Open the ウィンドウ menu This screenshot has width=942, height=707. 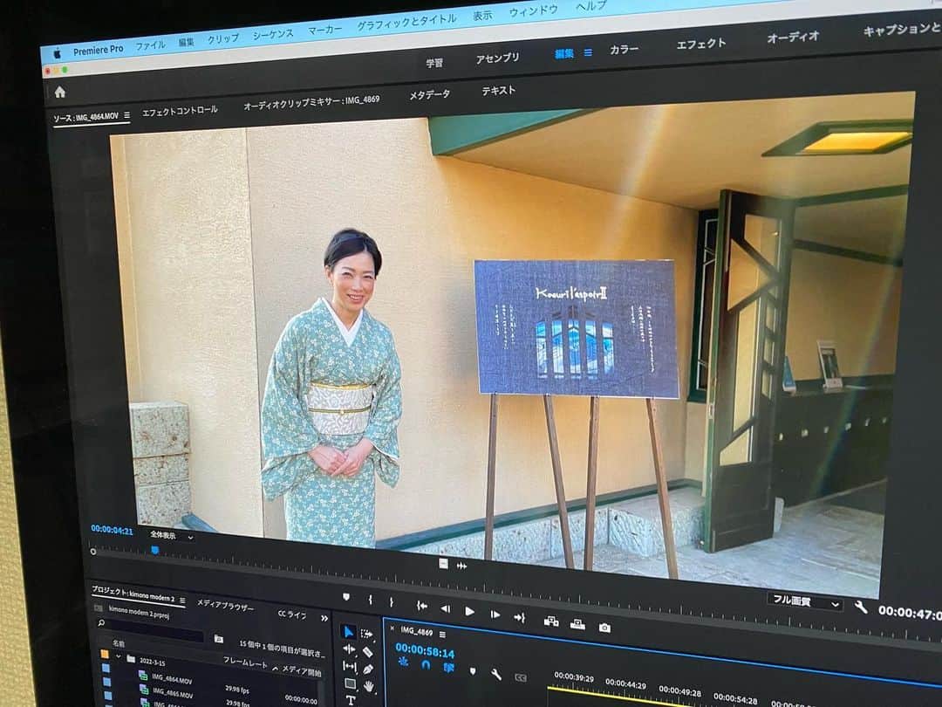pos(533,11)
